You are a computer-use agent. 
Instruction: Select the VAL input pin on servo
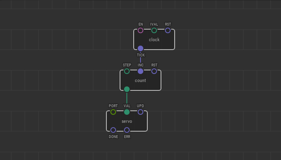coord(127,112)
